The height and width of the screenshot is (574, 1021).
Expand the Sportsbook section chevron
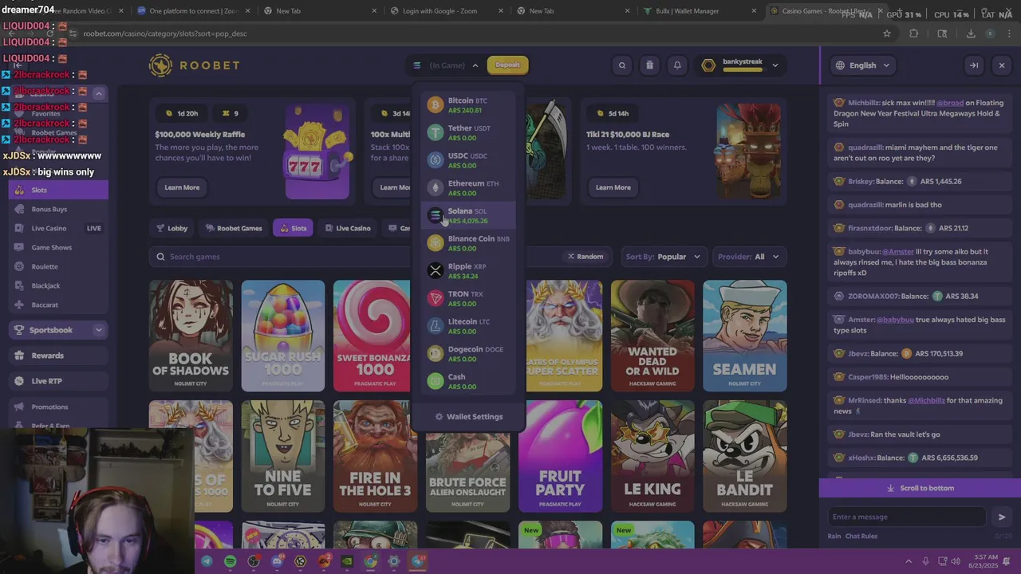(x=98, y=330)
